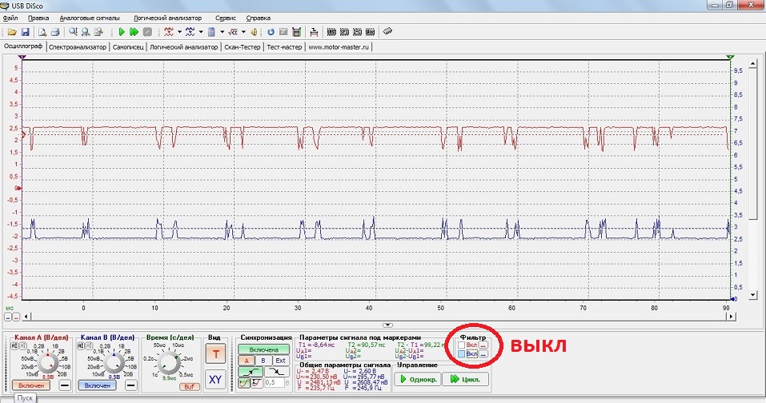The width and height of the screenshot is (766, 403).
Task: Switch view to XY mode
Action: pos(215,379)
